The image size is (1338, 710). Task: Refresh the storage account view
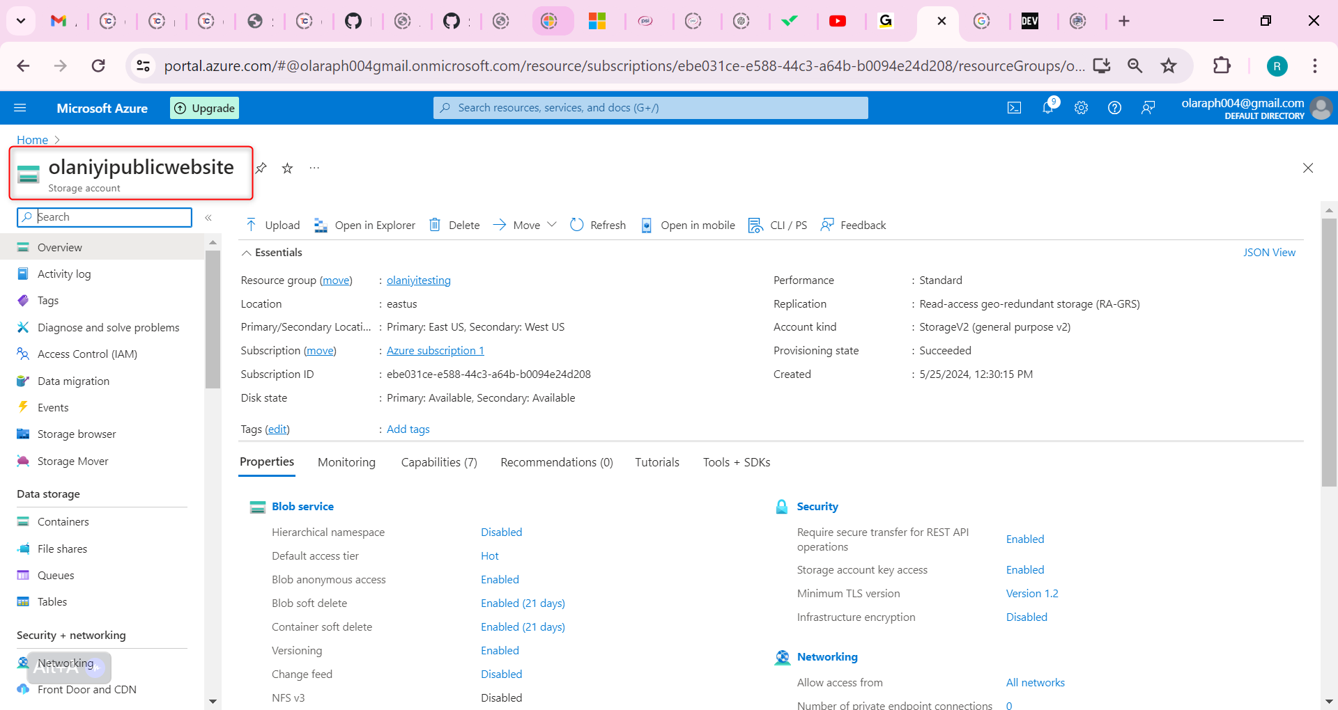pos(597,224)
